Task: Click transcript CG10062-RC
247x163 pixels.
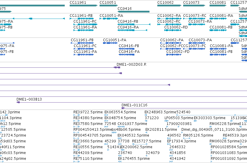Action: point(169,22)
